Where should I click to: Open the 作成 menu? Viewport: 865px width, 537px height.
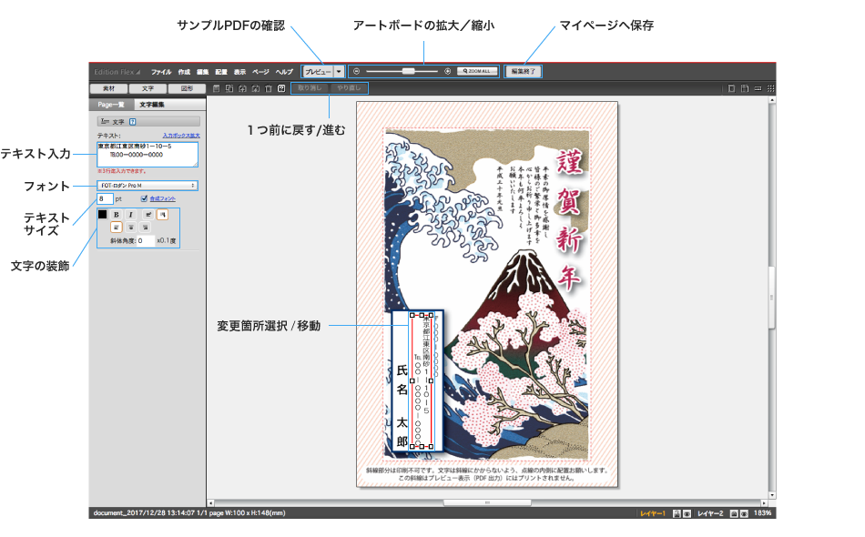pyautogui.click(x=184, y=72)
